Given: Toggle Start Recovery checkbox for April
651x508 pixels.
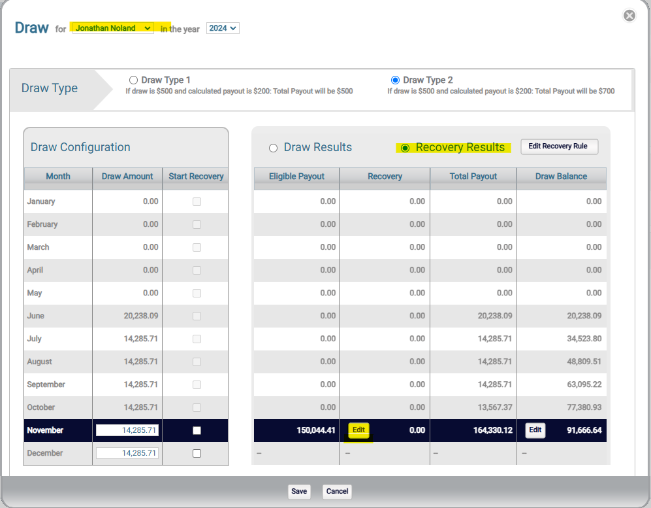Looking at the screenshot, I should coord(197,270).
